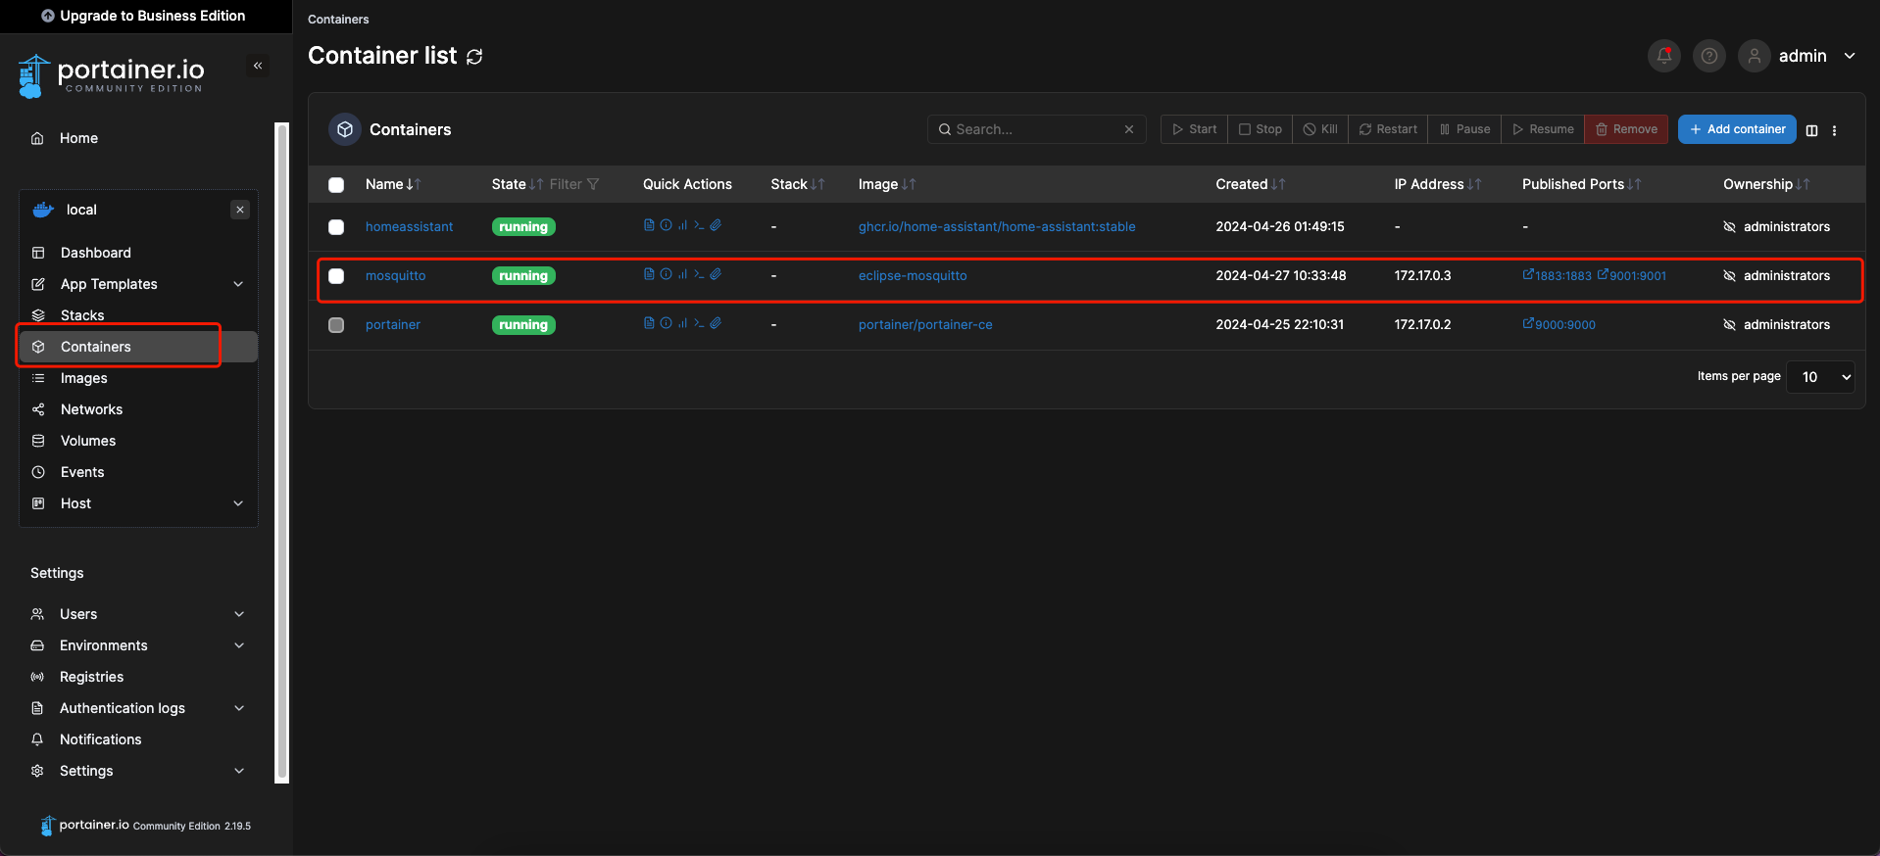Clear the search field with X

point(1129,129)
